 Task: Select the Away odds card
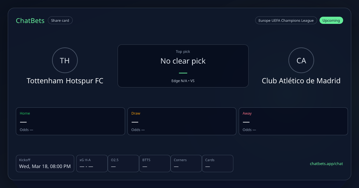(x=293, y=121)
